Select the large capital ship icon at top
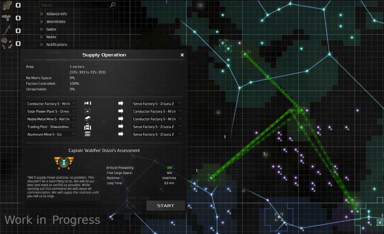 coord(7,5)
